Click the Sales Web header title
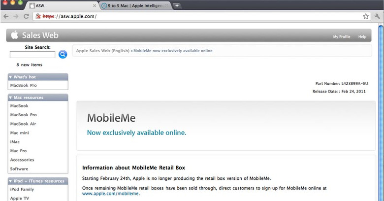Viewport: 384px width, 201px height. (x=40, y=35)
